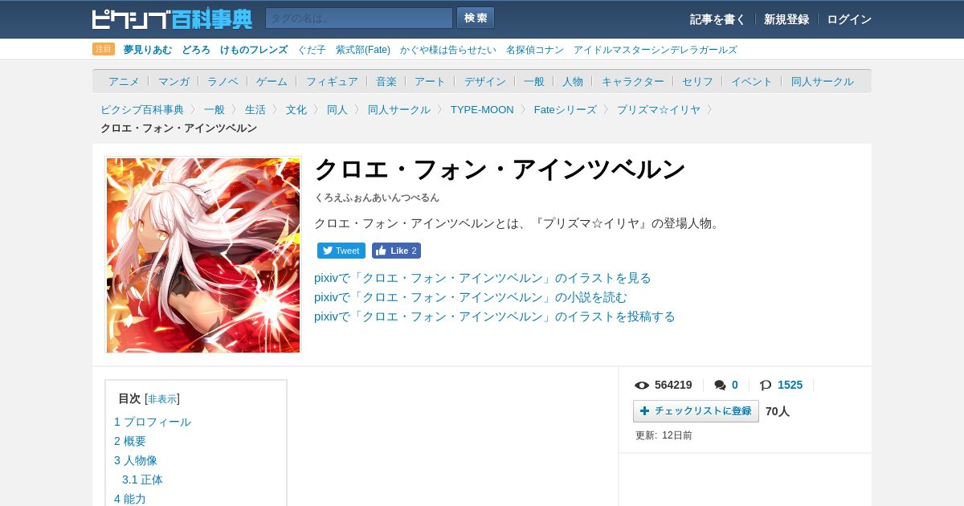Open pixiv link to イラストを投稿する
This screenshot has height=506, width=964.
click(495, 316)
